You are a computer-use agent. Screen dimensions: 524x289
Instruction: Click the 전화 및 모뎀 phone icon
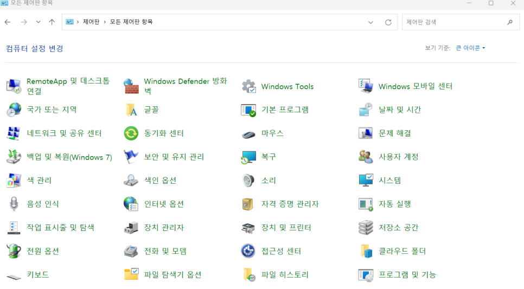tap(131, 251)
